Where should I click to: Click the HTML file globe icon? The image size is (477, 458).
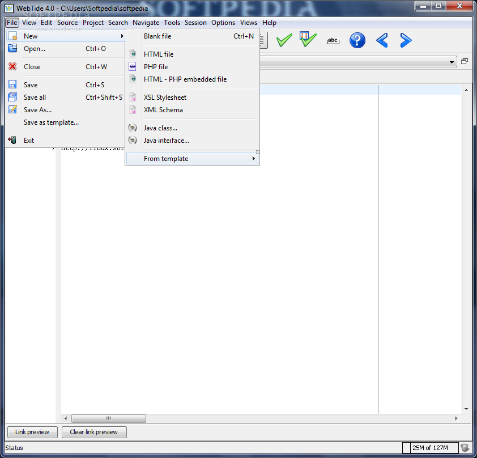(x=133, y=54)
